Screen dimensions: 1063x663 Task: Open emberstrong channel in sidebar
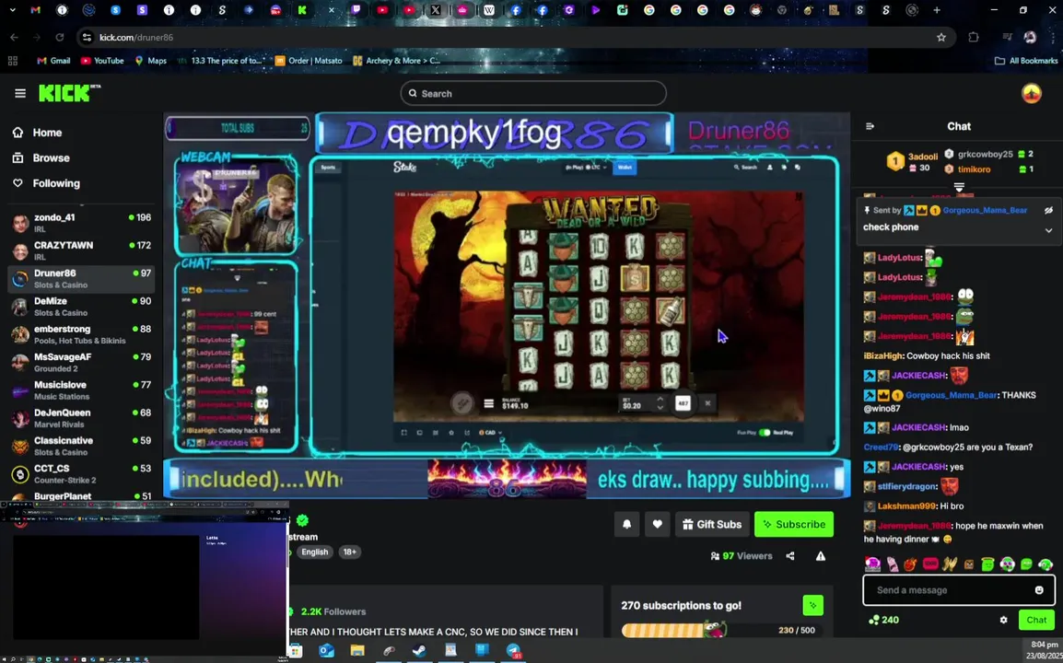pos(81,334)
